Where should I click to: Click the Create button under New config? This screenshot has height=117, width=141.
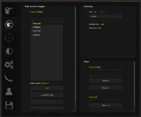(106, 81)
